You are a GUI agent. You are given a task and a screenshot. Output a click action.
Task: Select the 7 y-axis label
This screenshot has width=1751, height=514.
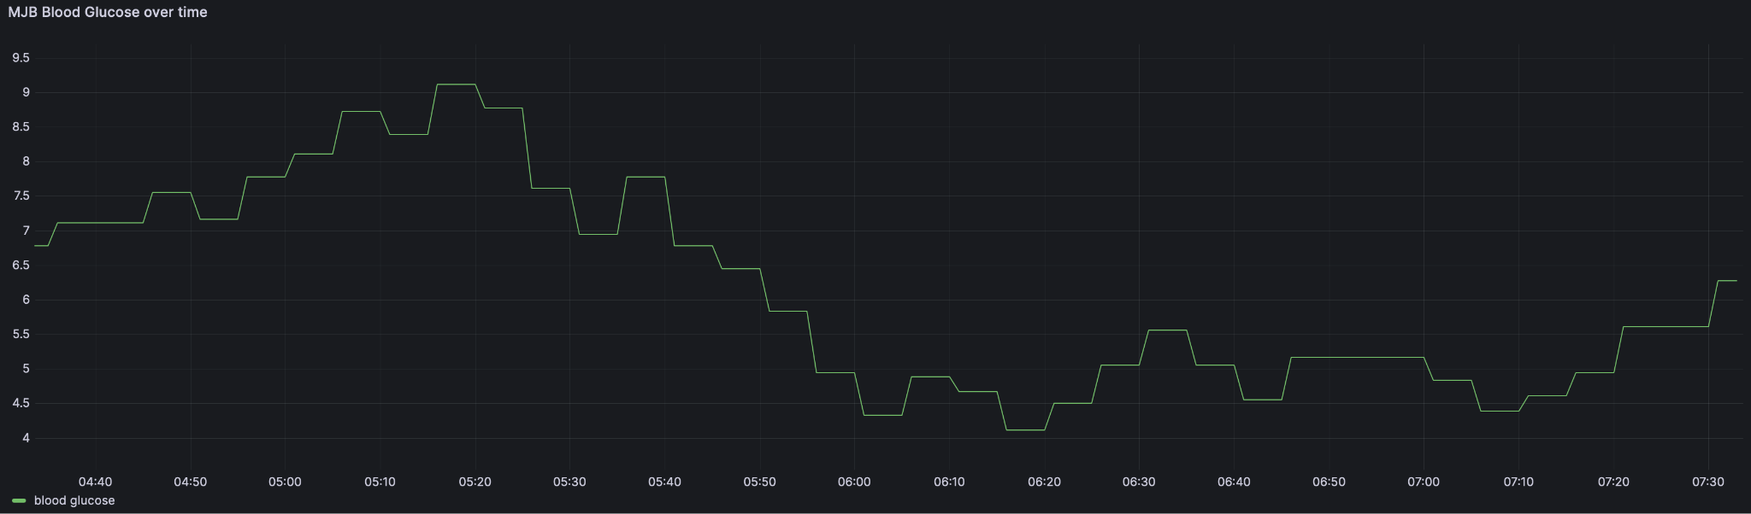coord(27,231)
